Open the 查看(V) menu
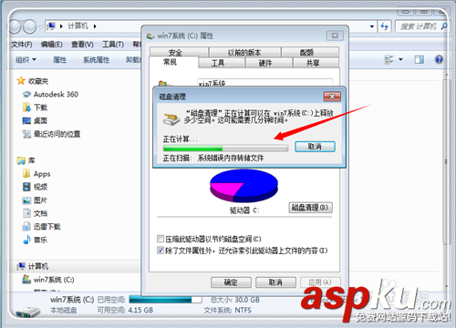456x328 pixels. pyautogui.click(x=82, y=45)
